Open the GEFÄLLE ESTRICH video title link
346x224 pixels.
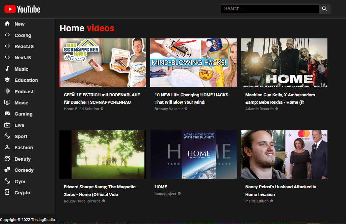[102, 98]
